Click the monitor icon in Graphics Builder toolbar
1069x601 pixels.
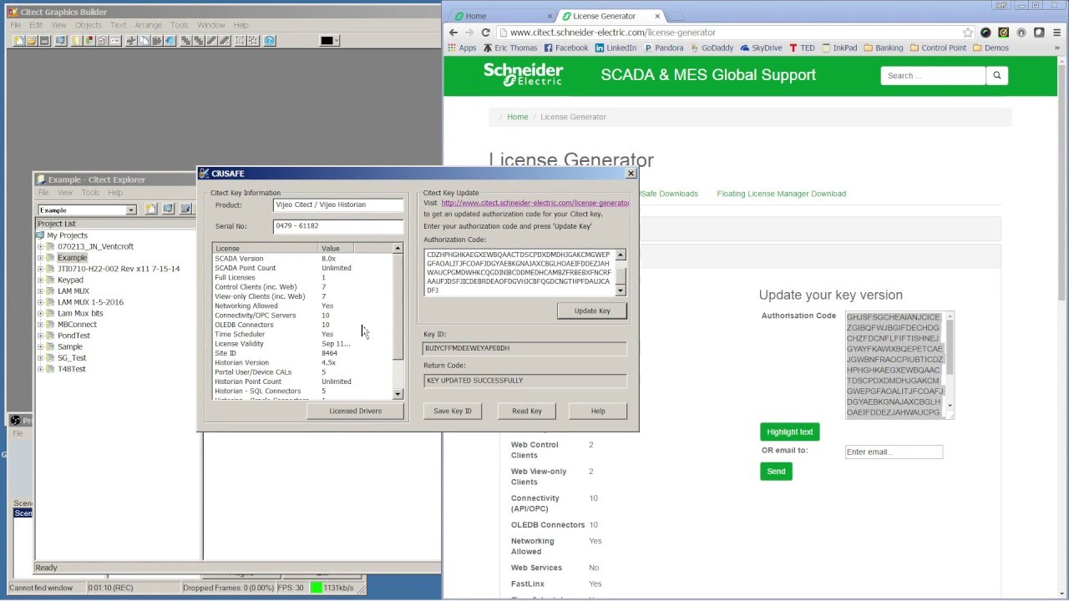60,41
